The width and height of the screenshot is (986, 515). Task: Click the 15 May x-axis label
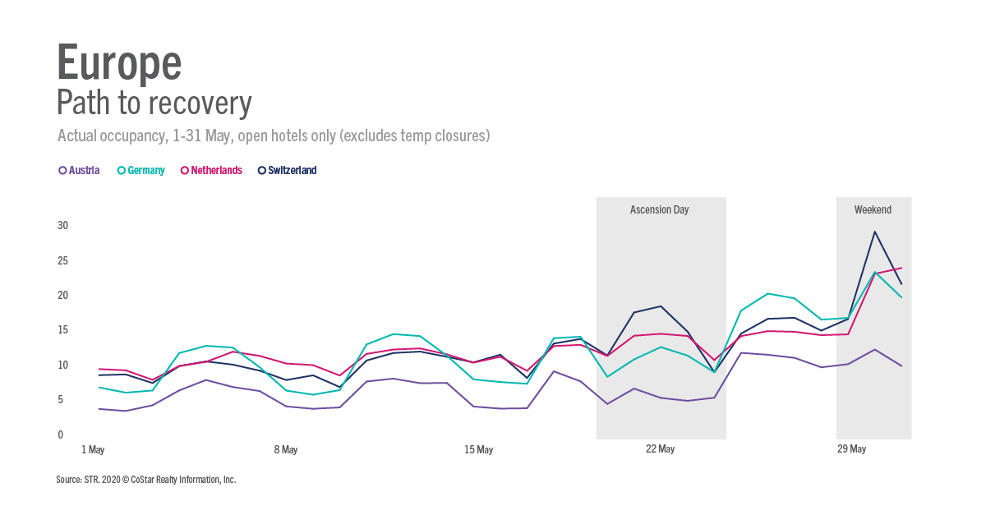click(479, 450)
